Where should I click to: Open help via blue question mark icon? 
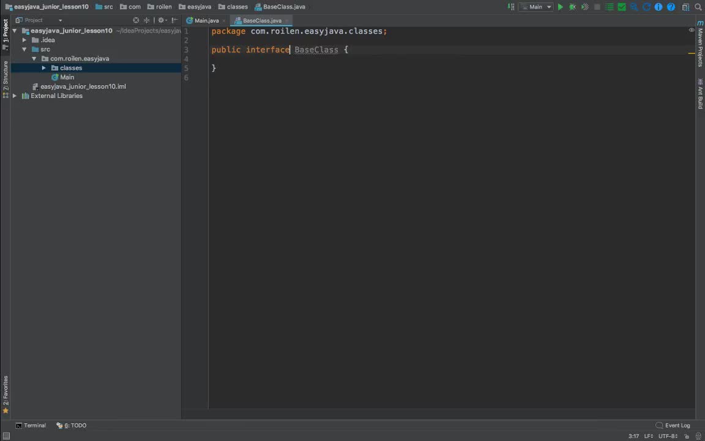(x=671, y=7)
